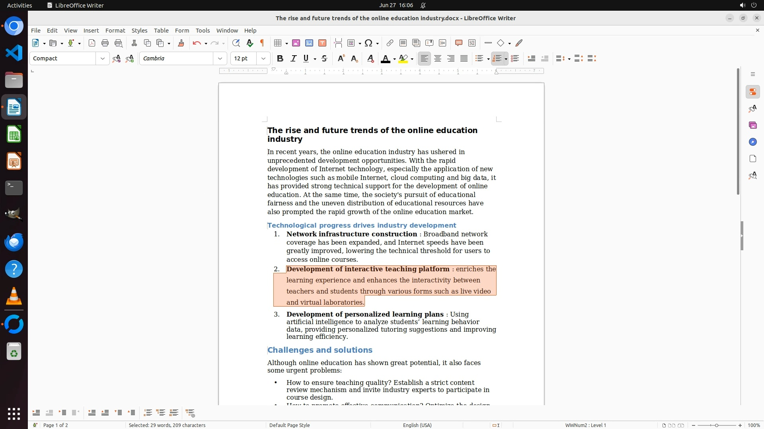Open the font size dropdown
This screenshot has height=429, width=764.
click(263, 58)
